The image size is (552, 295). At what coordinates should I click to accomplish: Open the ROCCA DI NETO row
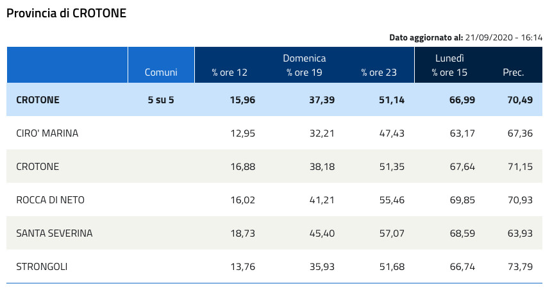coord(50,200)
